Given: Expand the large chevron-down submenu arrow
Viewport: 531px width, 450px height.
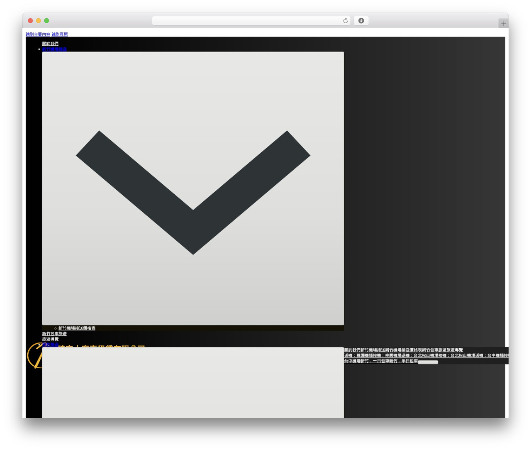Looking at the screenshot, I should coord(193,188).
